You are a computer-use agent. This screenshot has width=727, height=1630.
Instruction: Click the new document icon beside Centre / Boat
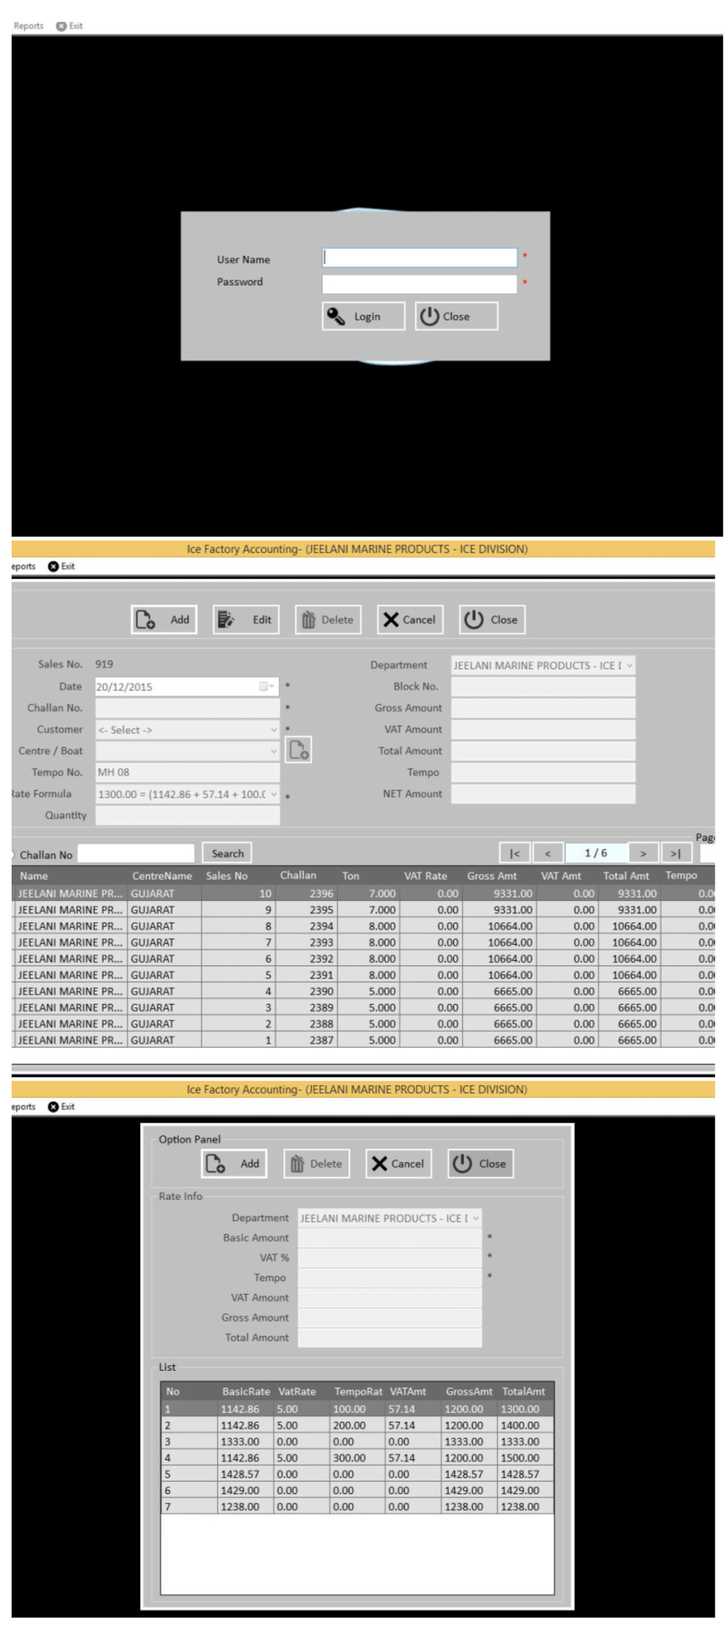298,749
